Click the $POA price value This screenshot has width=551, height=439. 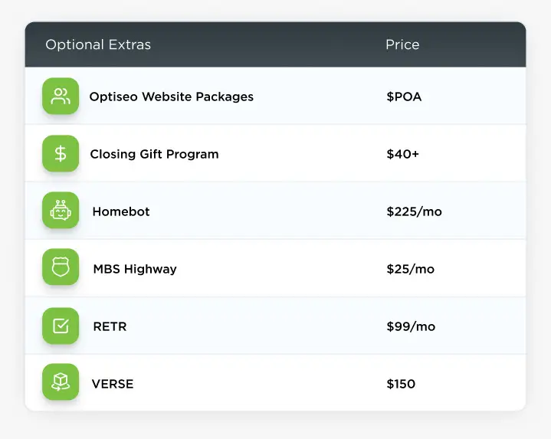[404, 97]
